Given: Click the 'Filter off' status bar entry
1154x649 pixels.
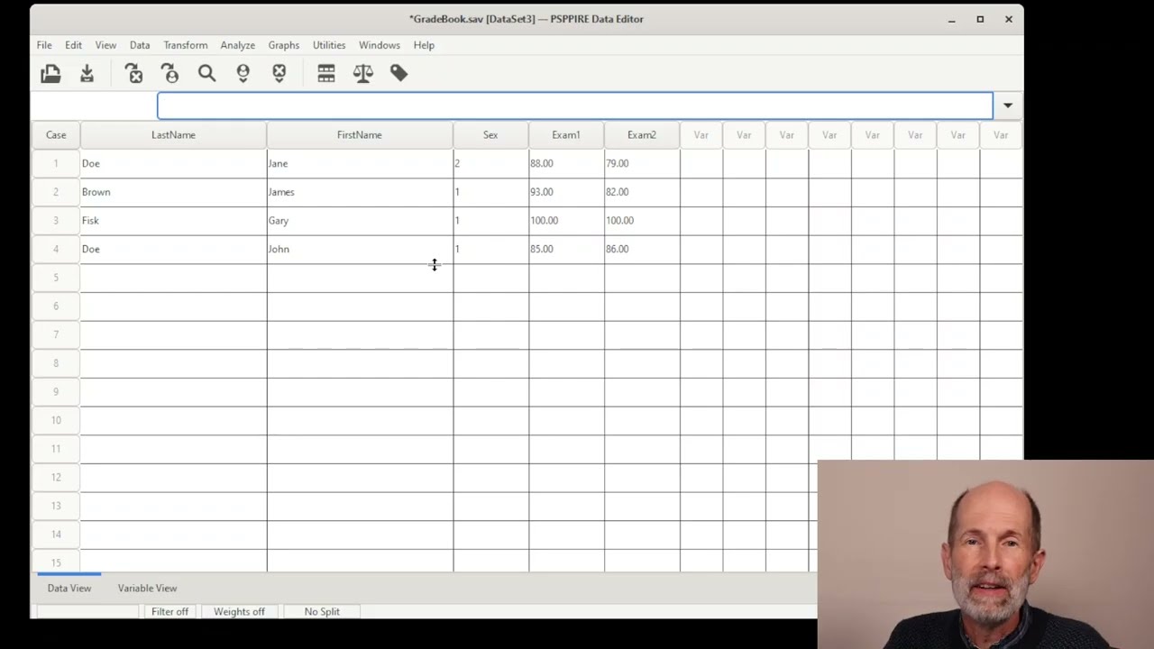Looking at the screenshot, I should click(169, 611).
